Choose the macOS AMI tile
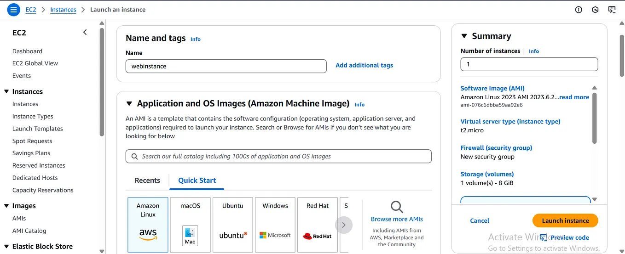 [190, 225]
